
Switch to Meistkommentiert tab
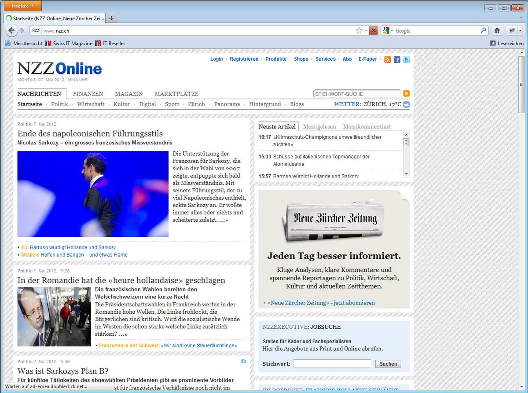coord(367,126)
